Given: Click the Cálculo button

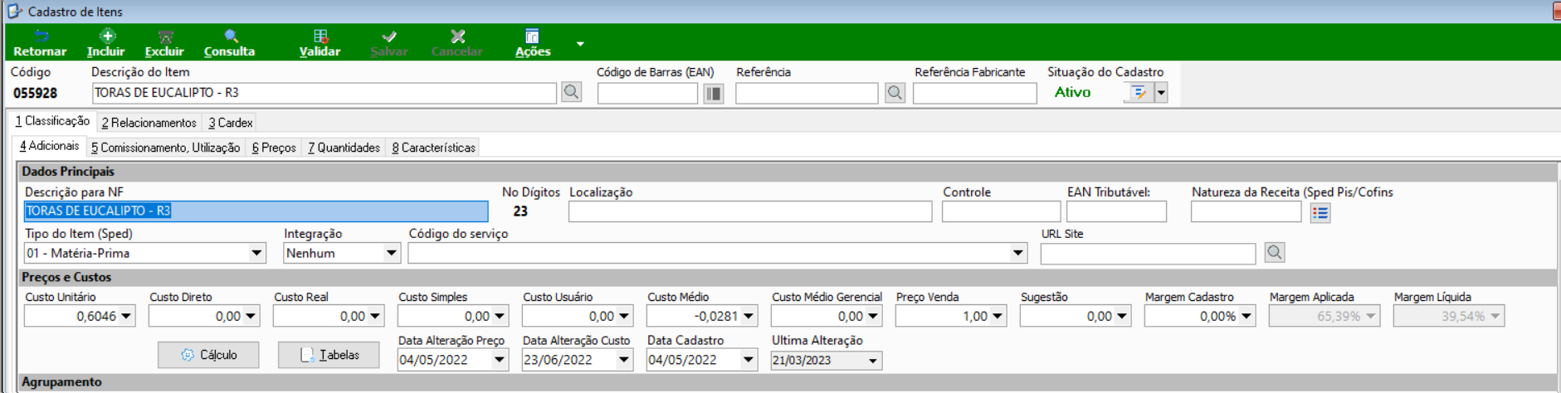Looking at the screenshot, I should [x=208, y=355].
